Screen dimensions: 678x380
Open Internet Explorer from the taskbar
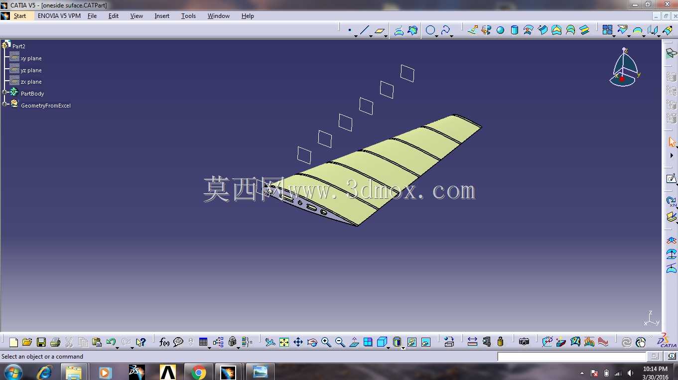44,372
